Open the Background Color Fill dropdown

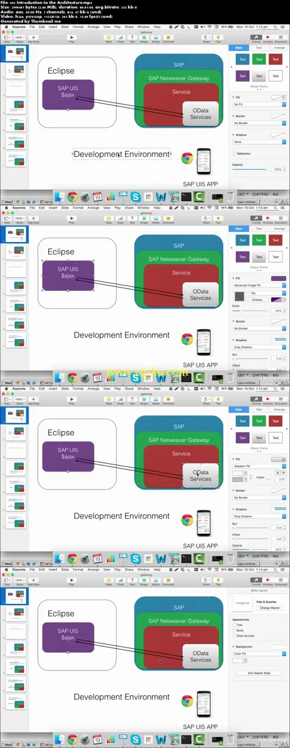[x=259, y=653]
